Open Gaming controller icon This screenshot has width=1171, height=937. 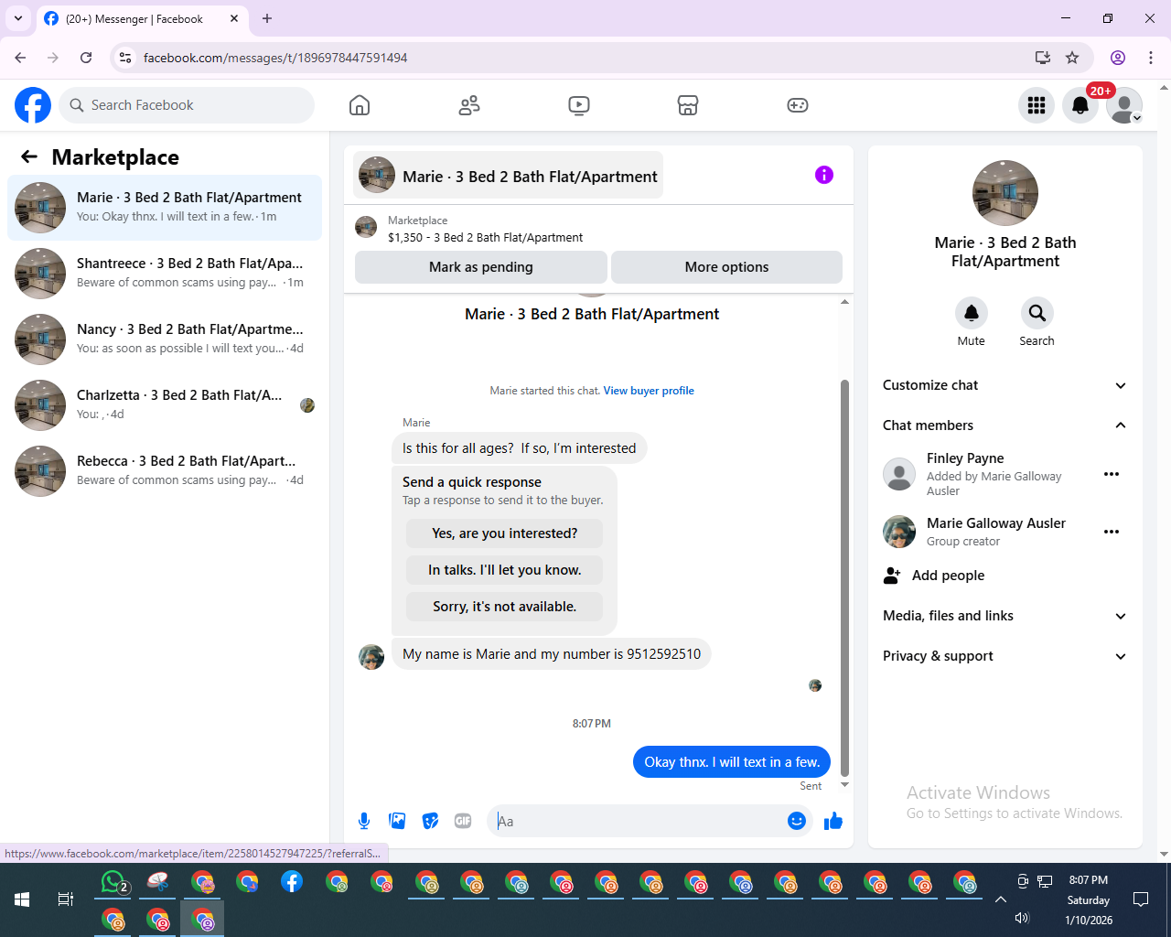pos(798,105)
